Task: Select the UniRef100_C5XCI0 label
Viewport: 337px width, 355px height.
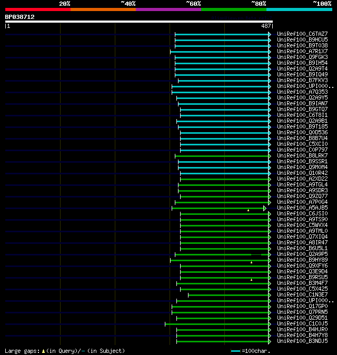Action: [302, 144]
